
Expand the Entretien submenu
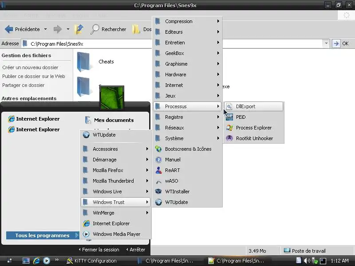pyautogui.click(x=187, y=43)
